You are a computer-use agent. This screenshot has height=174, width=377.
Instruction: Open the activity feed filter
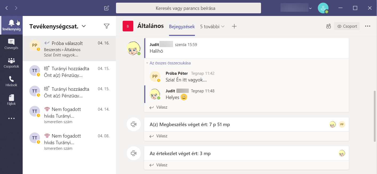point(107,26)
